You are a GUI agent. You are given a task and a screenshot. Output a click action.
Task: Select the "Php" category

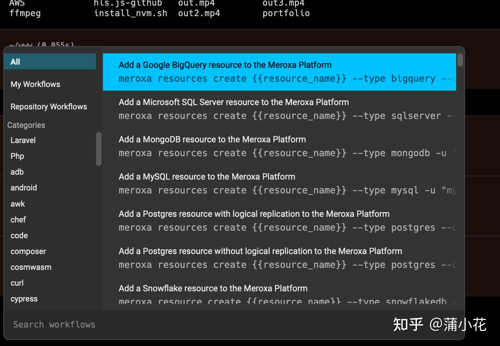pos(17,156)
